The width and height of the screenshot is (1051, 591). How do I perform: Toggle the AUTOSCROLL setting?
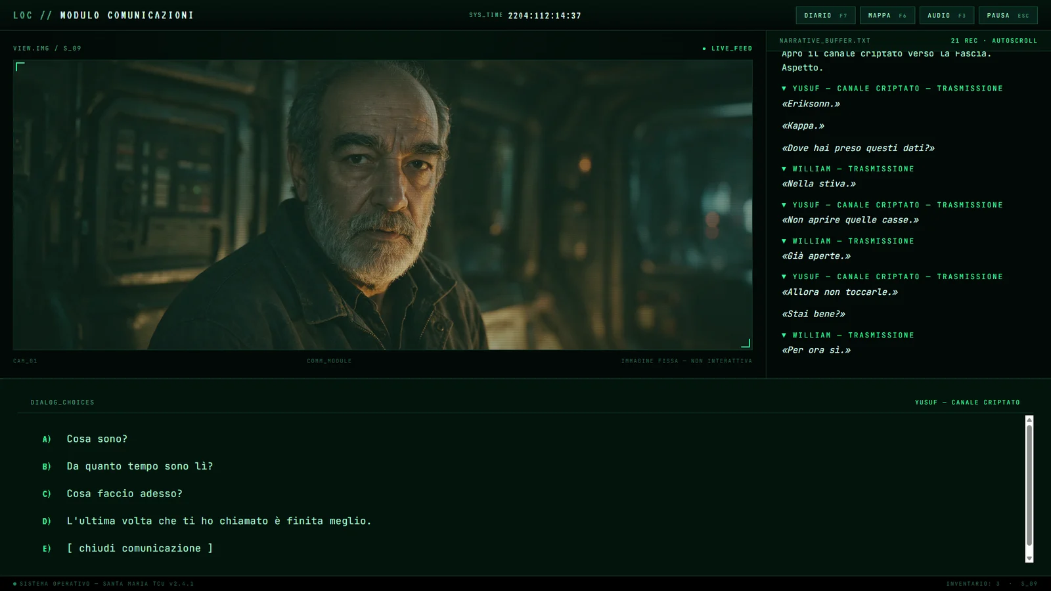[1014, 41]
